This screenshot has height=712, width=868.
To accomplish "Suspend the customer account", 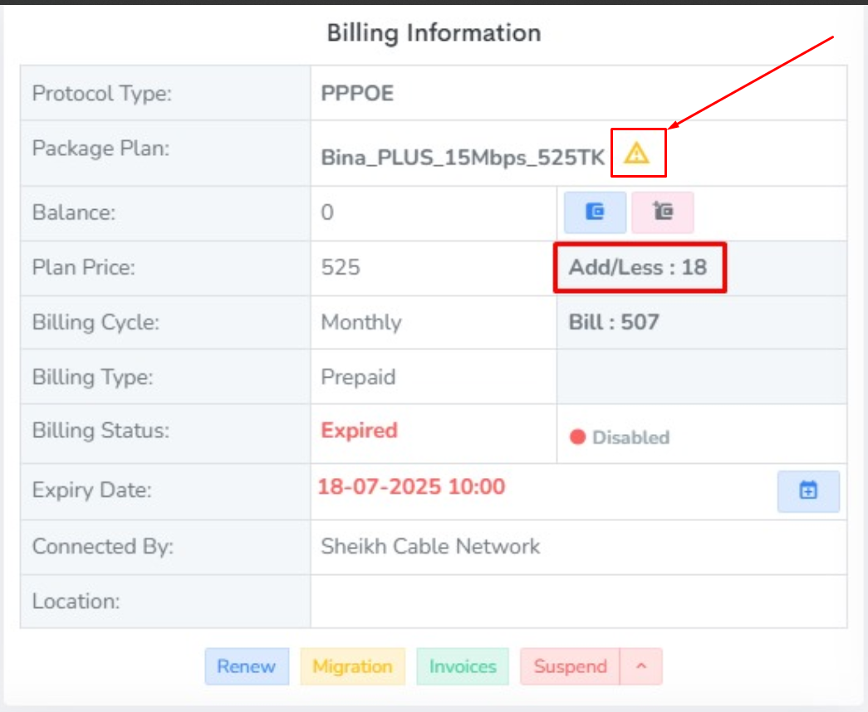I will tap(570, 666).
